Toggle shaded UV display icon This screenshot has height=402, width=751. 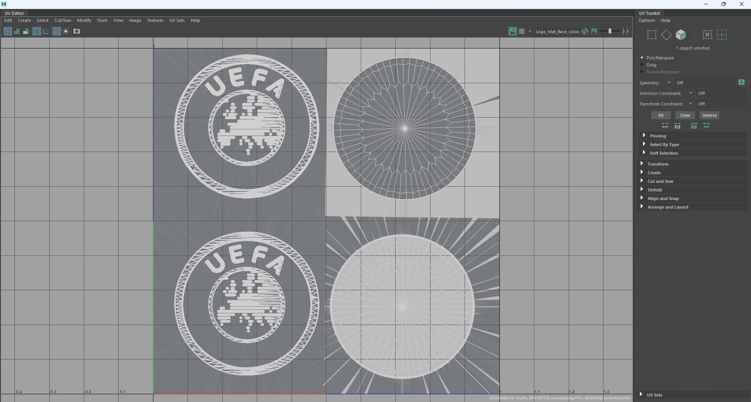pos(17,31)
